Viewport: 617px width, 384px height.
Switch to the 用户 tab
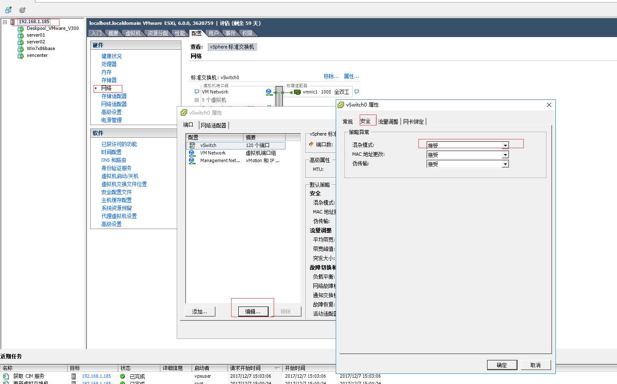(213, 33)
